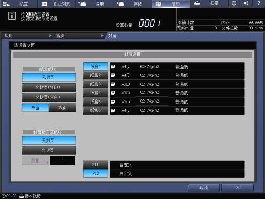Click 自定义 in the PI2 row
This screenshot has height=199, width=265.
[126, 174]
